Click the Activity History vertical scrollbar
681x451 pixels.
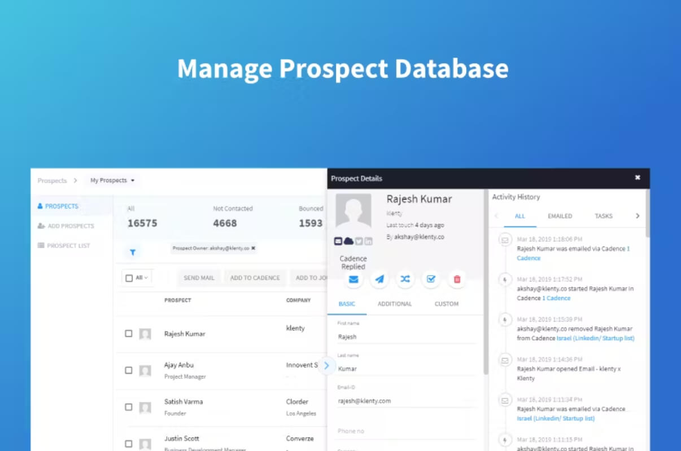[648, 213]
